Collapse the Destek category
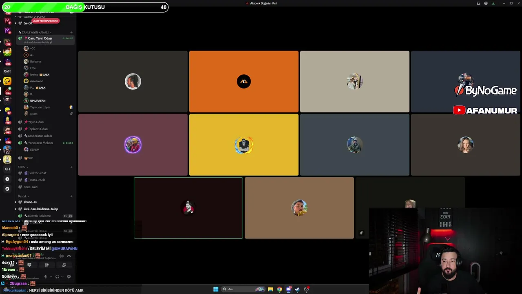The height and width of the screenshot is (294, 522). pos(23,196)
